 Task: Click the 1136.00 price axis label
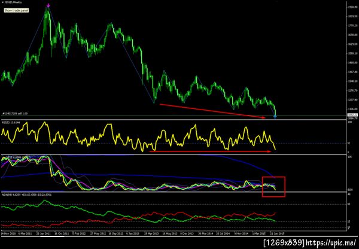tap(353, 110)
